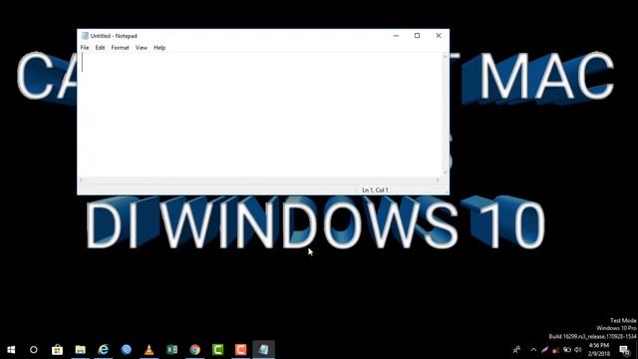The image size is (638, 359).
Task: Launch Microsoft Store from taskbar
Action: [x=58, y=350]
